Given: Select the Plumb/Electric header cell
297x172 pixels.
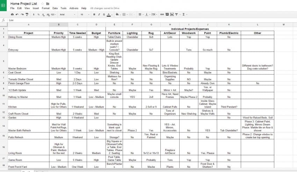Looking at the screenshot, I should coord(229,33).
